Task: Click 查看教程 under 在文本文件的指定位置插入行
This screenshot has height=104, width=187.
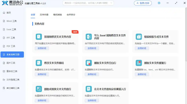Action: [x=92, y=100]
